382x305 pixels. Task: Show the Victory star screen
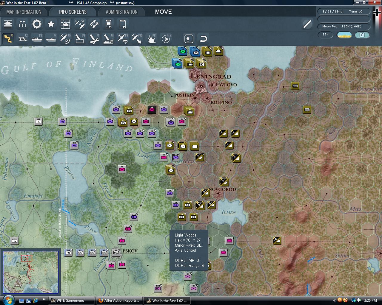pyautogui.click(x=51, y=24)
